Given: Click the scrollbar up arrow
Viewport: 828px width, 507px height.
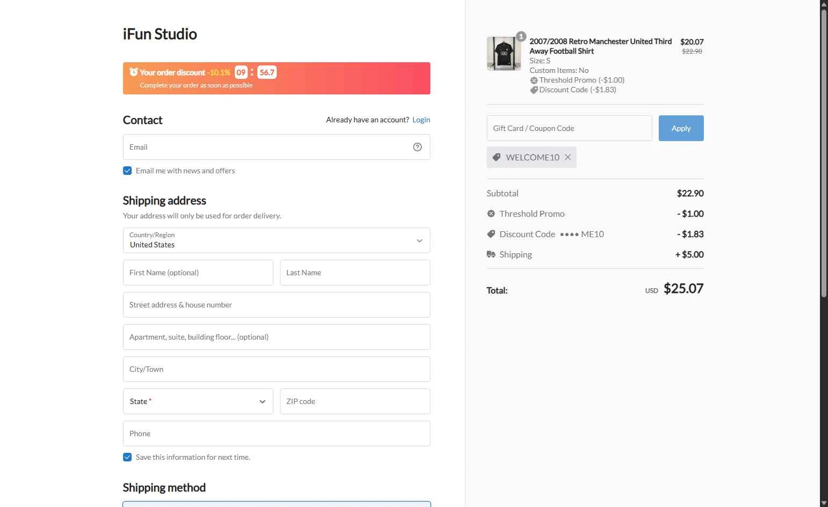Looking at the screenshot, I should [x=824, y=4].
